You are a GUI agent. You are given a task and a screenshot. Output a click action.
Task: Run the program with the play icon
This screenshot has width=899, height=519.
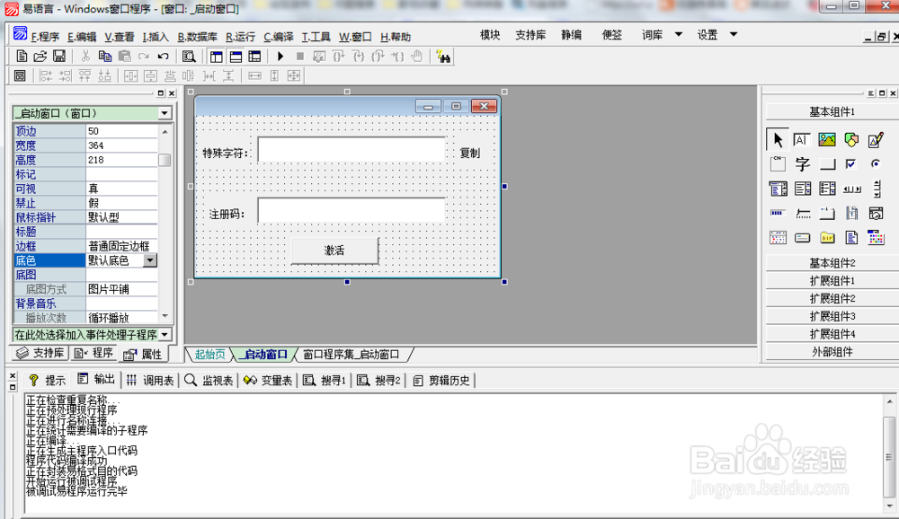point(280,57)
